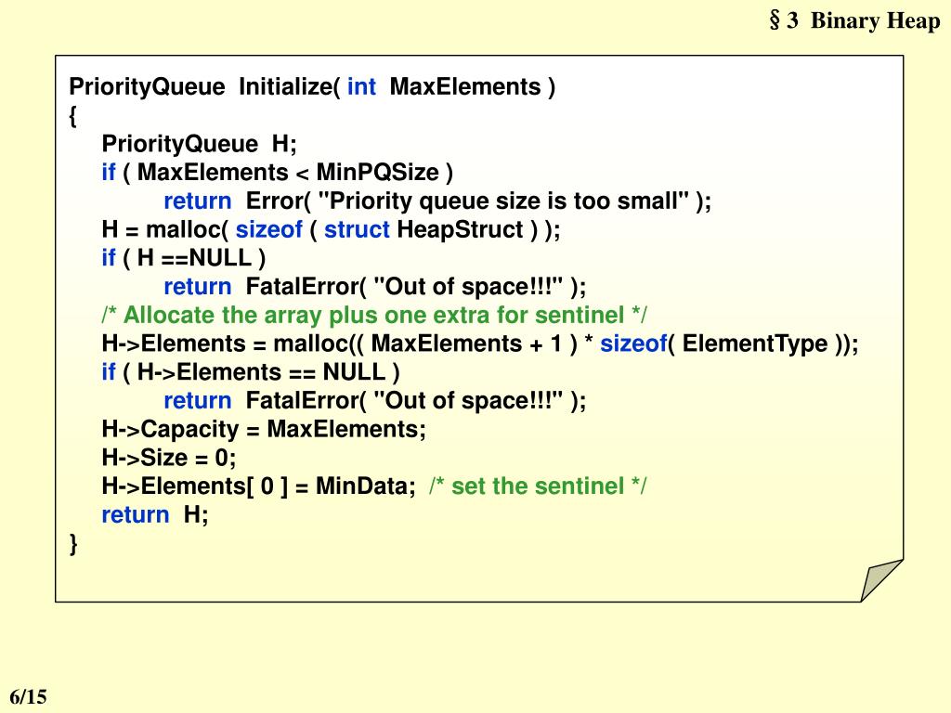Click the 'H->Size = 0;' line
The image size is (951, 713).
tap(169, 458)
